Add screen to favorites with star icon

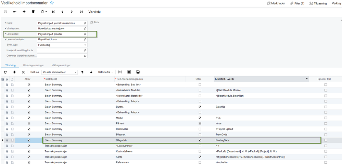(52, 3)
